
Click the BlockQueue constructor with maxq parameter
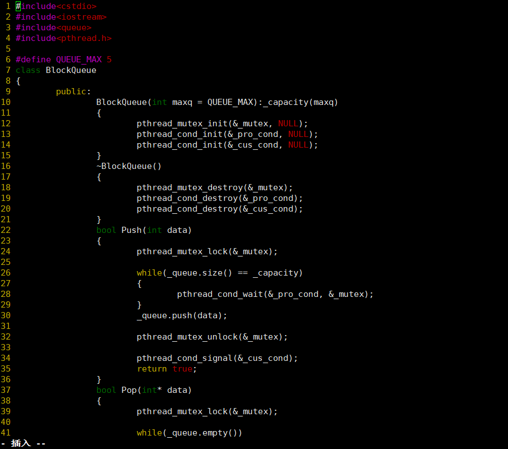point(217,102)
